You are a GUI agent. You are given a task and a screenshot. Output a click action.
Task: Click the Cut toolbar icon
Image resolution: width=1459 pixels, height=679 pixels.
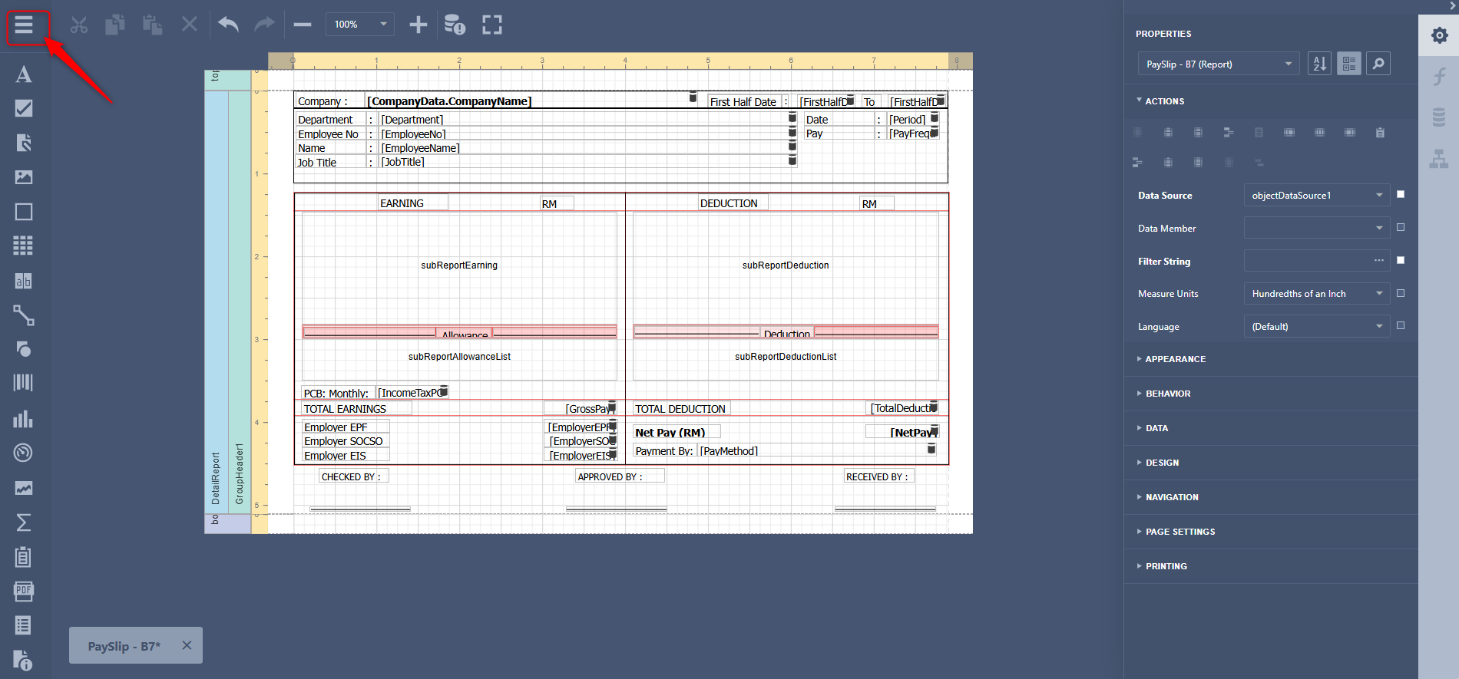(x=79, y=25)
